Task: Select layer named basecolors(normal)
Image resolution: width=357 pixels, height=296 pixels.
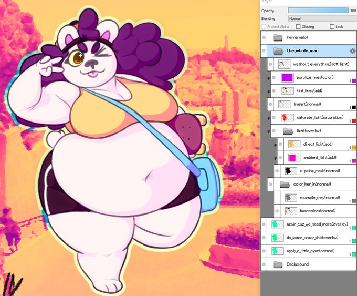Action: point(318,211)
